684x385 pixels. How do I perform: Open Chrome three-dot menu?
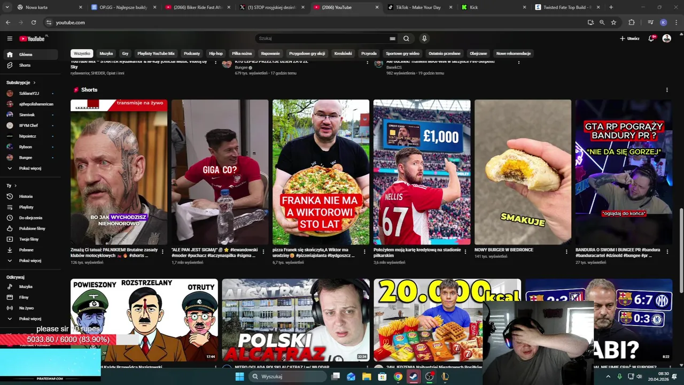click(x=675, y=22)
